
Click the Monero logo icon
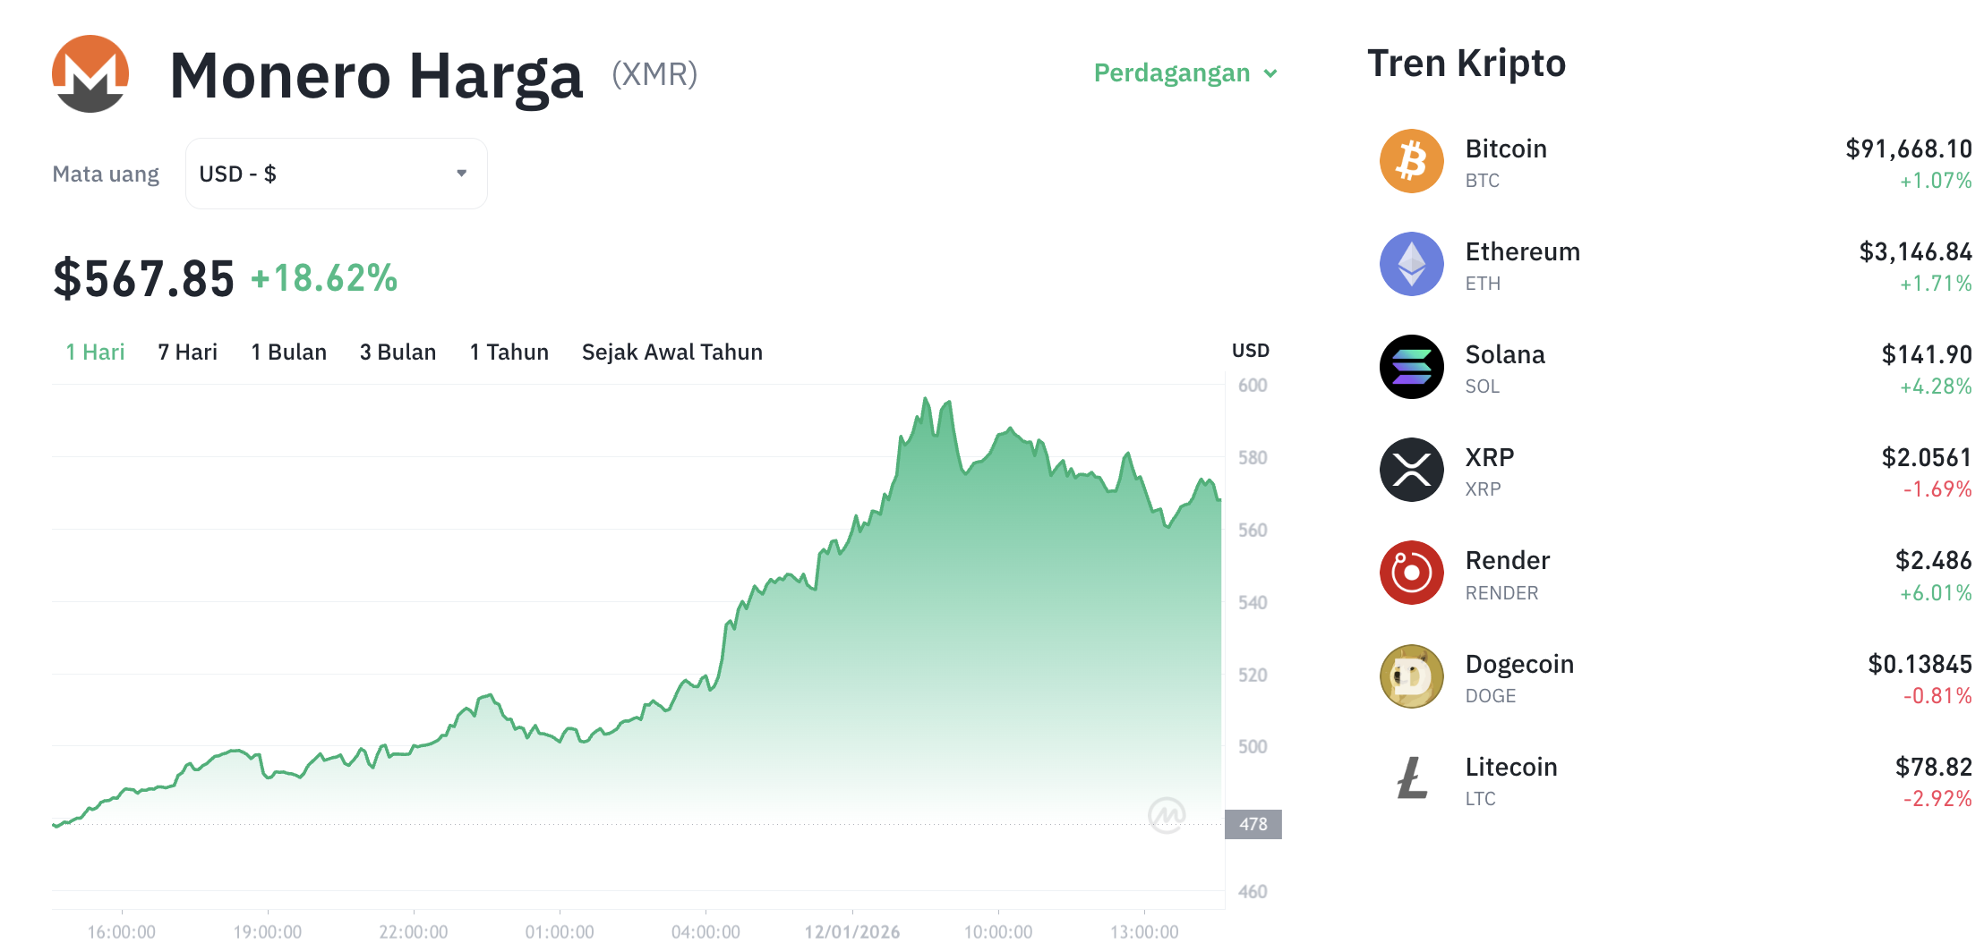click(x=90, y=74)
